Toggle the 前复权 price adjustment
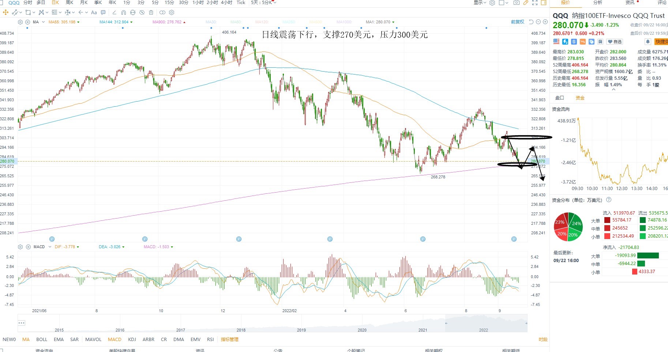The width and height of the screenshot is (668, 352). click(x=518, y=22)
